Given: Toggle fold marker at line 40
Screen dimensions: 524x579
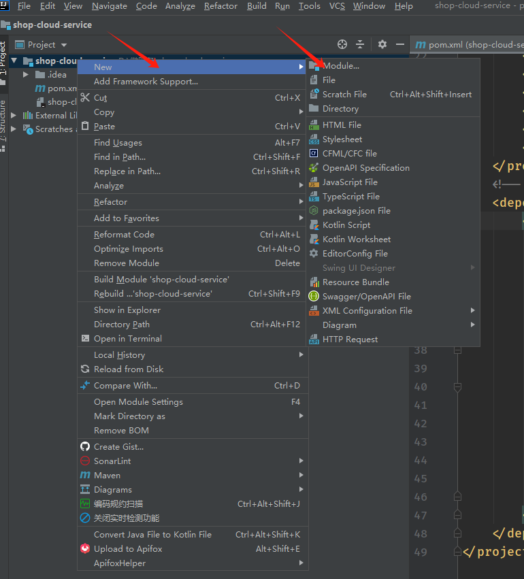Looking at the screenshot, I should click(x=457, y=386).
